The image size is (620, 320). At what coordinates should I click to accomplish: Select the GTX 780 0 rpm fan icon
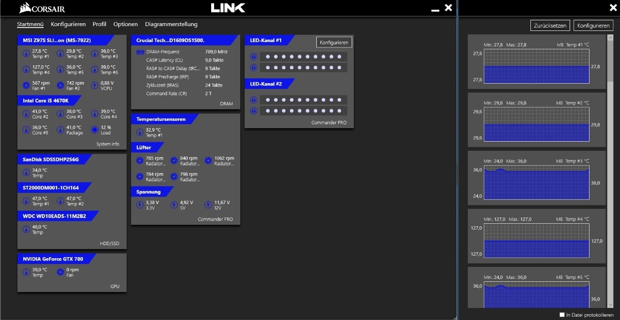pyautogui.click(x=60, y=272)
